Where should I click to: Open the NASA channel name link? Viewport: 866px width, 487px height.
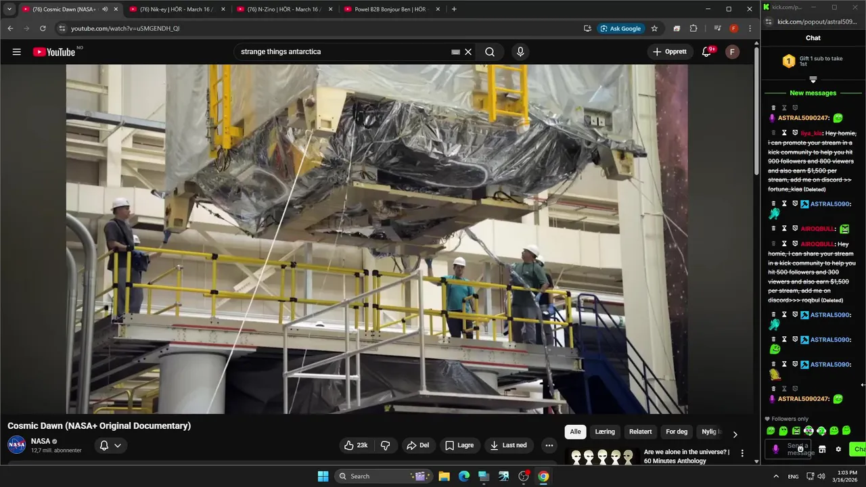click(41, 441)
